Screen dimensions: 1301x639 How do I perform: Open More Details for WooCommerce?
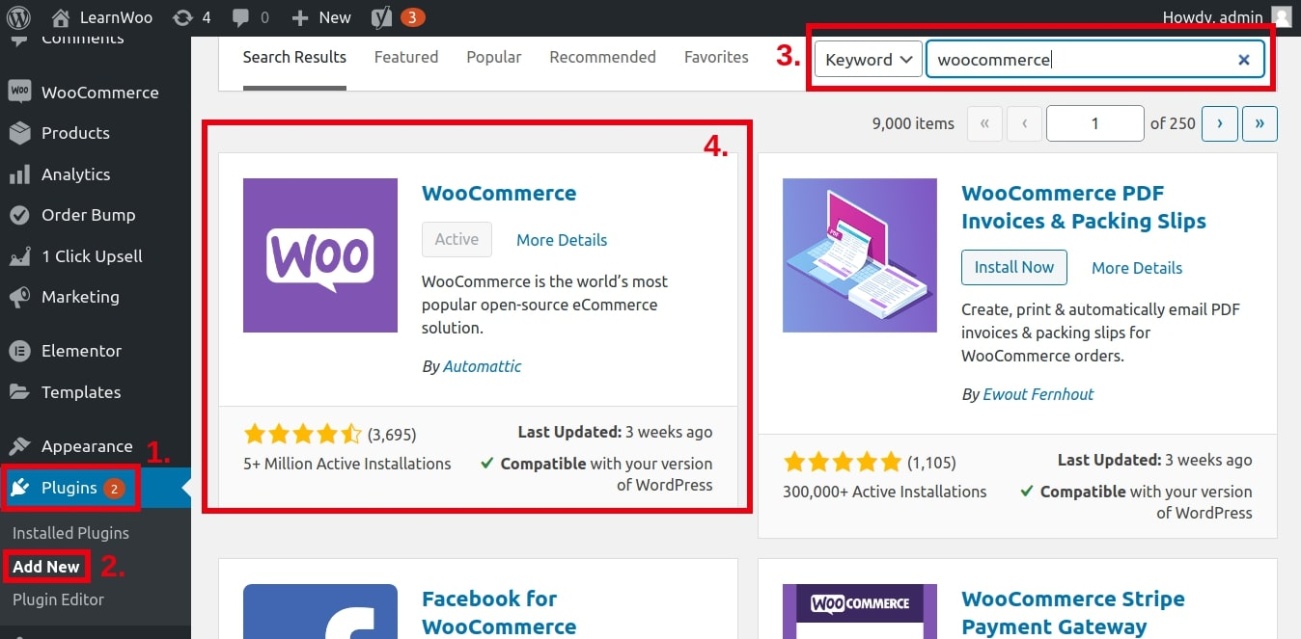point(562,240)
